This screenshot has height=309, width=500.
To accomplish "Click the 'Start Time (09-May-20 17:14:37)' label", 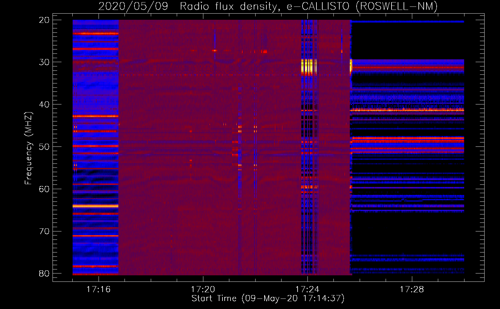I will 268,298.
